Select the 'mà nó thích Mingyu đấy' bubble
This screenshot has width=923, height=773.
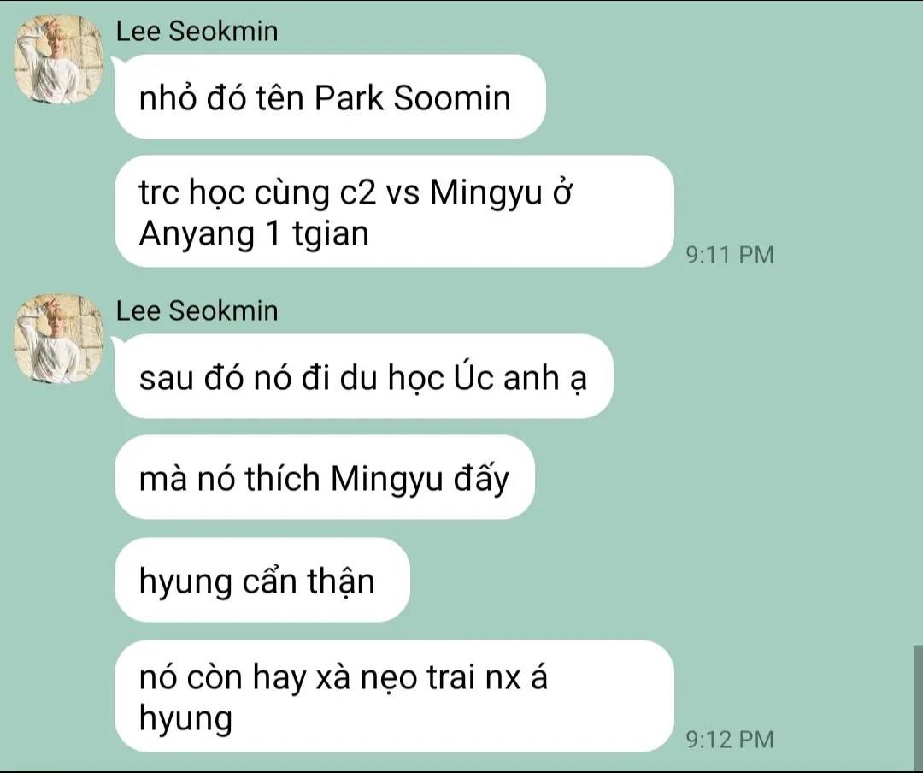[x=325, y=477]
